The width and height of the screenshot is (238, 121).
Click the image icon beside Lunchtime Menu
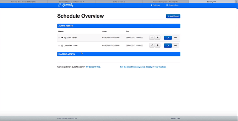(x=62, y=46)
